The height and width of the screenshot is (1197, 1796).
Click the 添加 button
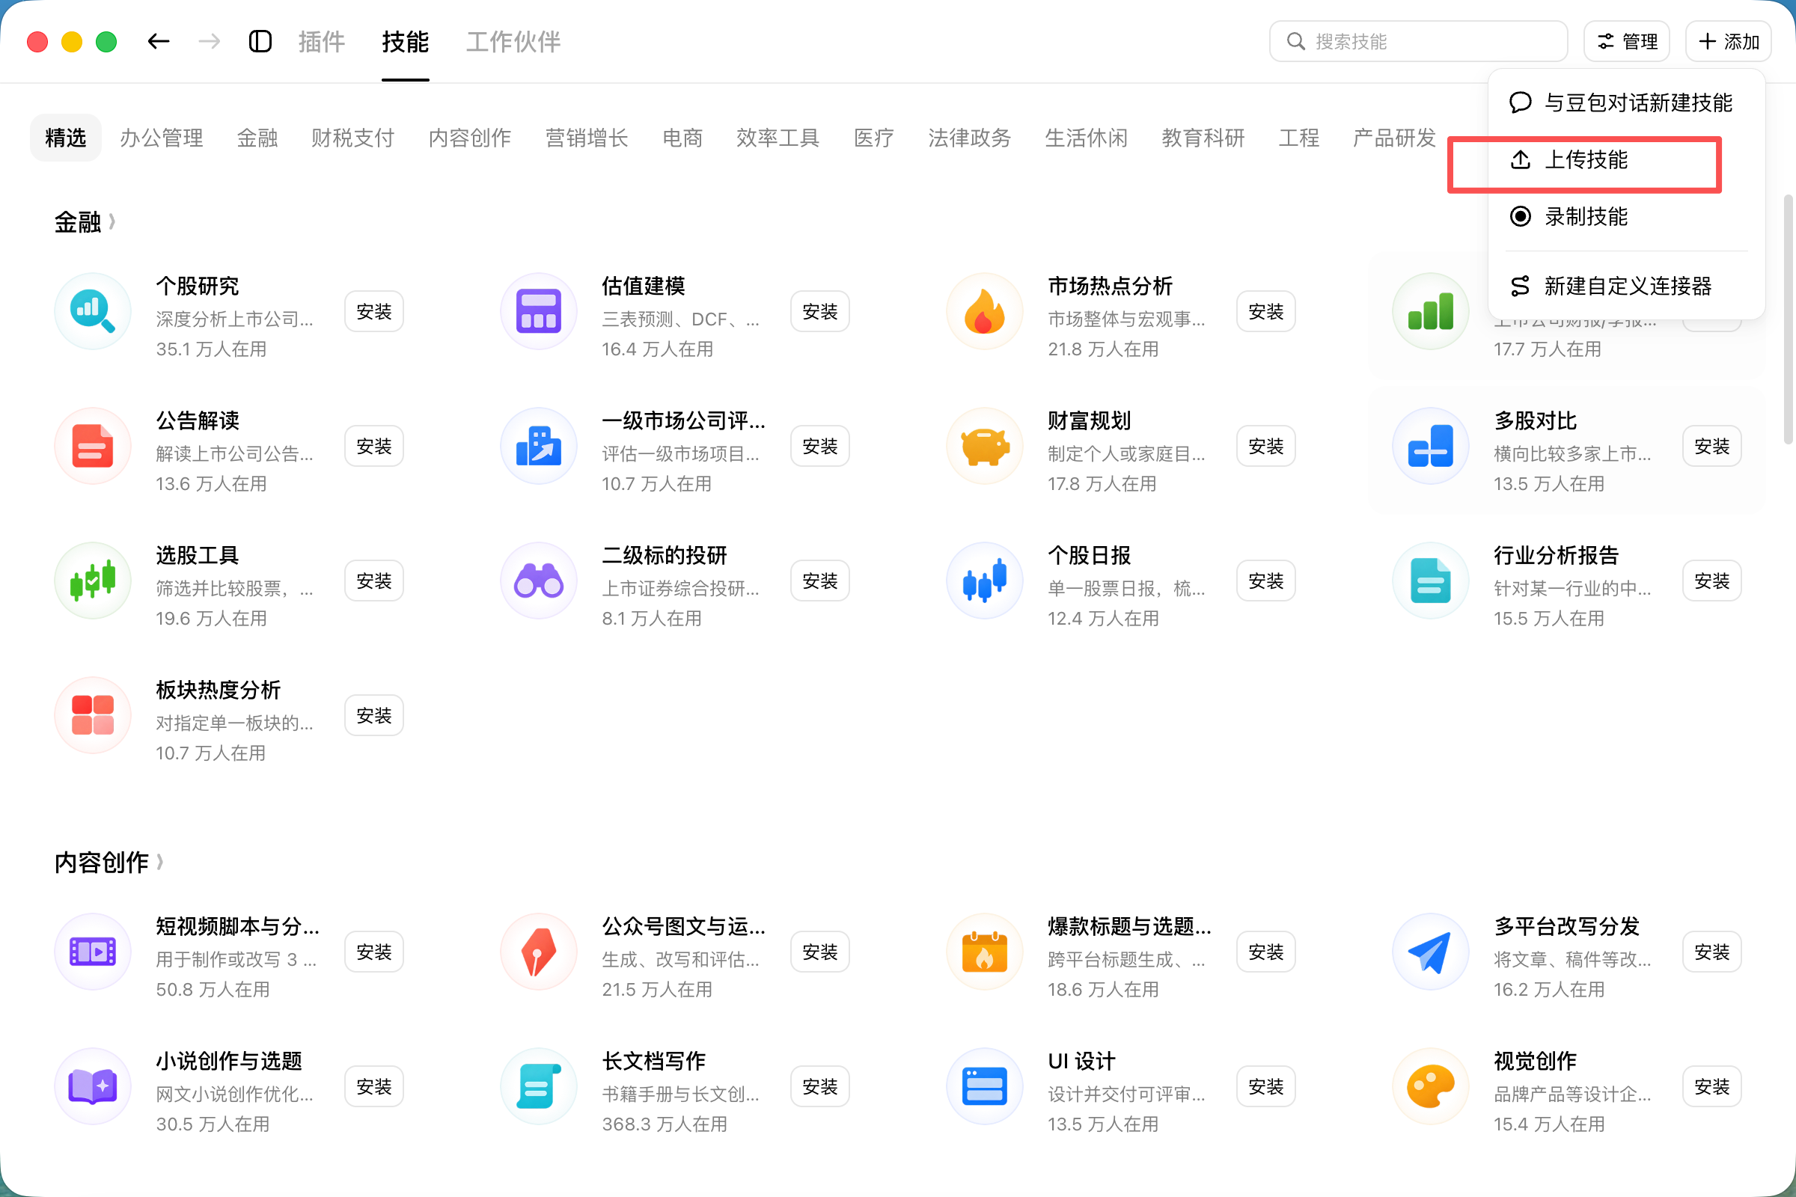(1729, 41)
